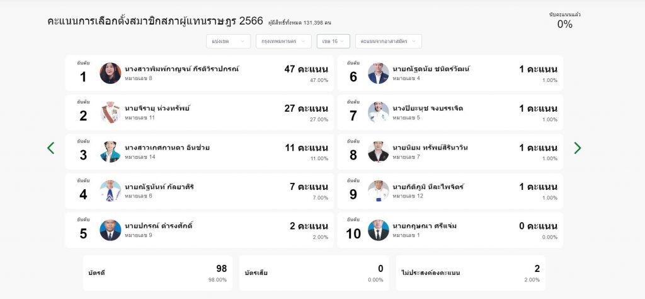
Task: Select candidate card นายนิยม ทรัพย์สิรินาวิน
Action: coord(450,151)
